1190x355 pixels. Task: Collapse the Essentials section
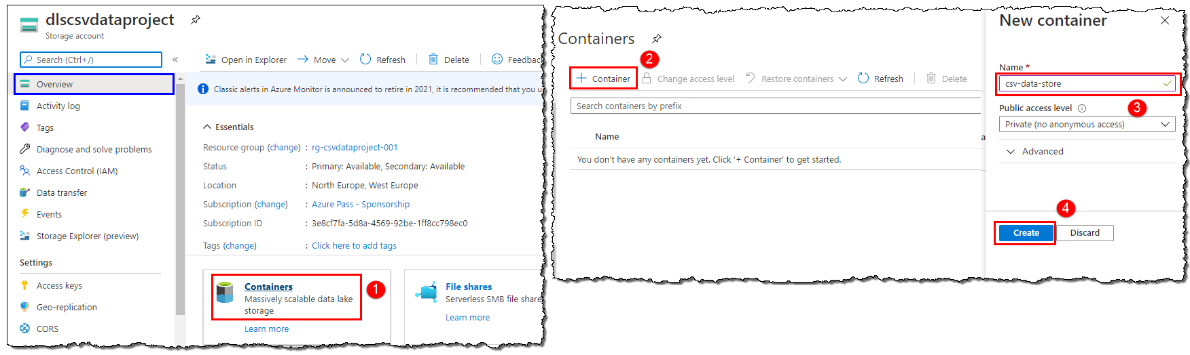(x=207, y=127)
